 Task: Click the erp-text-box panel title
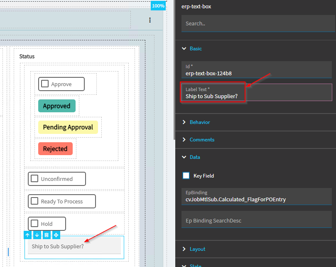coord(196,7)
